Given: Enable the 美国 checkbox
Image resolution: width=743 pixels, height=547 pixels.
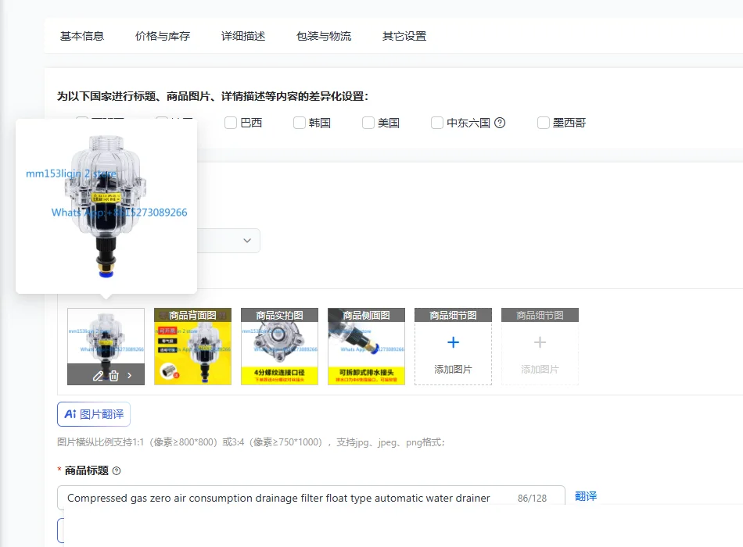Looking at the screenshot, I should tap(368, 123).
